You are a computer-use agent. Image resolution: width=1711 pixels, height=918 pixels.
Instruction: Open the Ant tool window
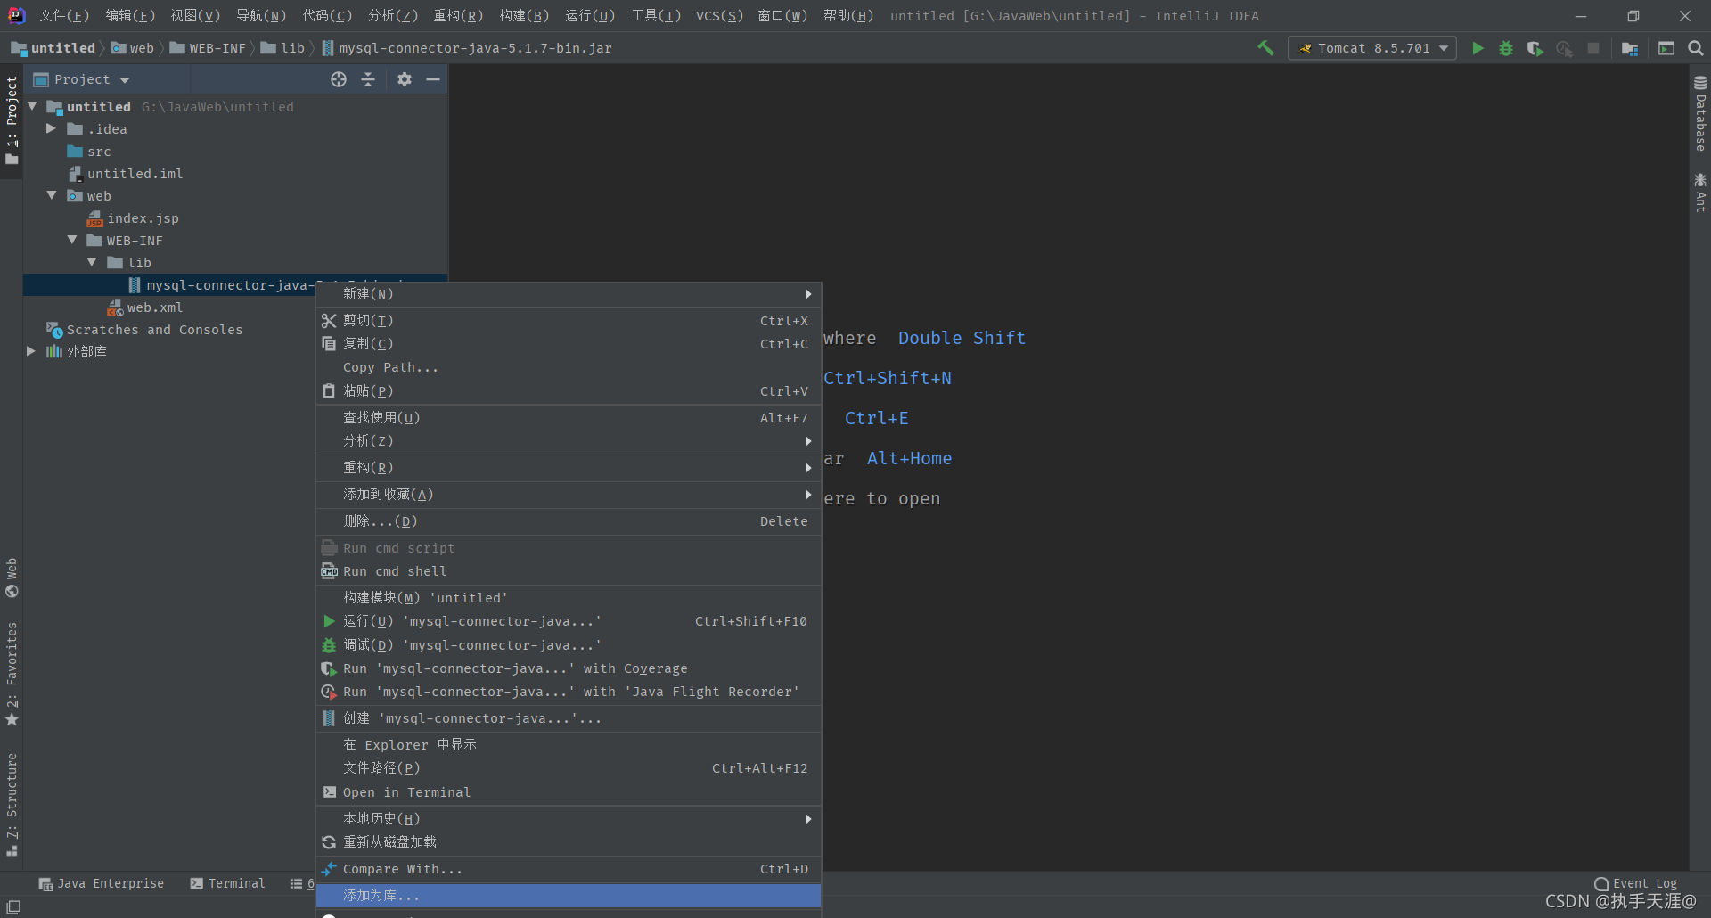1700,192
